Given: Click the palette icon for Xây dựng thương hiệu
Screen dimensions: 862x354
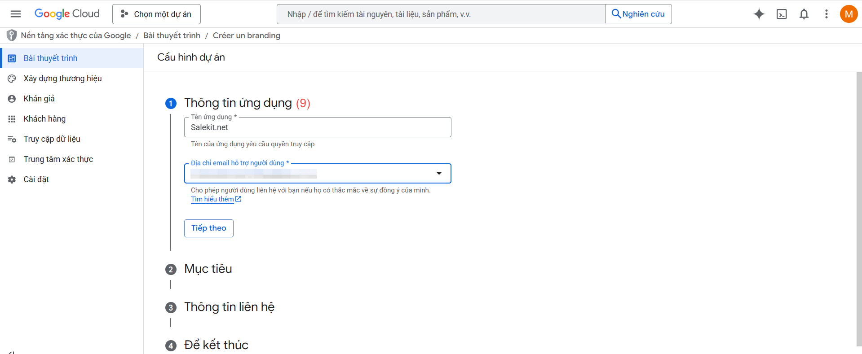Looking at the screenshot, I should tap(12, 79).
